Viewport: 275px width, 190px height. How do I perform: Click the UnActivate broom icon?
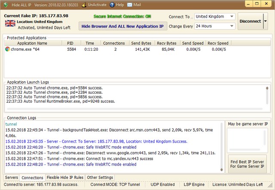click(84, 5)
